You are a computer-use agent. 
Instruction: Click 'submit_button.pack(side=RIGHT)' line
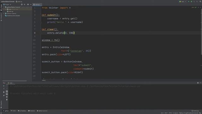pyautogui.click(x=62, y=73)
